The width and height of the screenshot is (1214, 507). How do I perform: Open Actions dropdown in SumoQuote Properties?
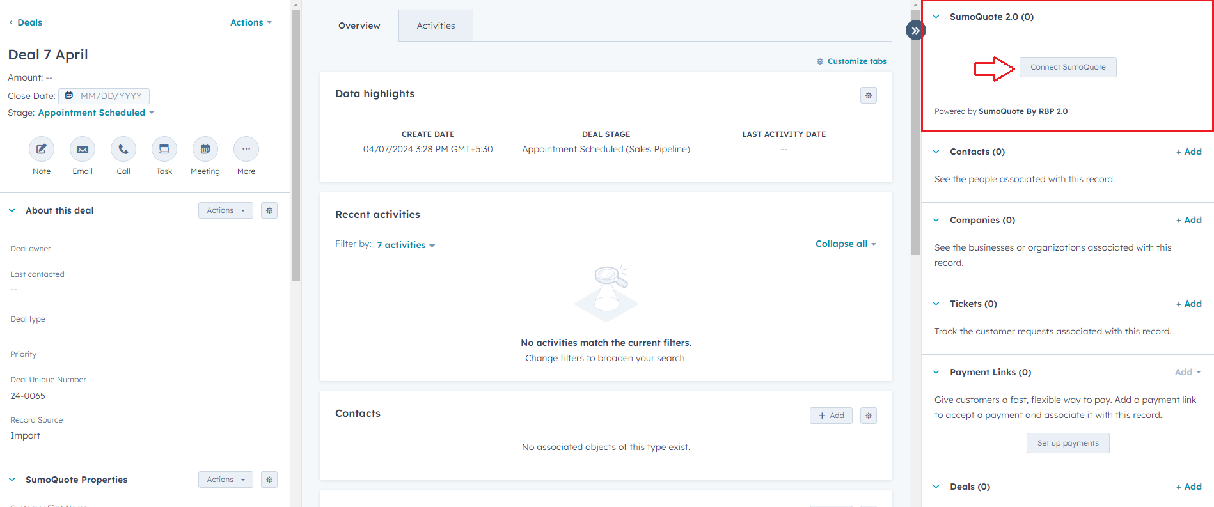click(x=226, y=480)
